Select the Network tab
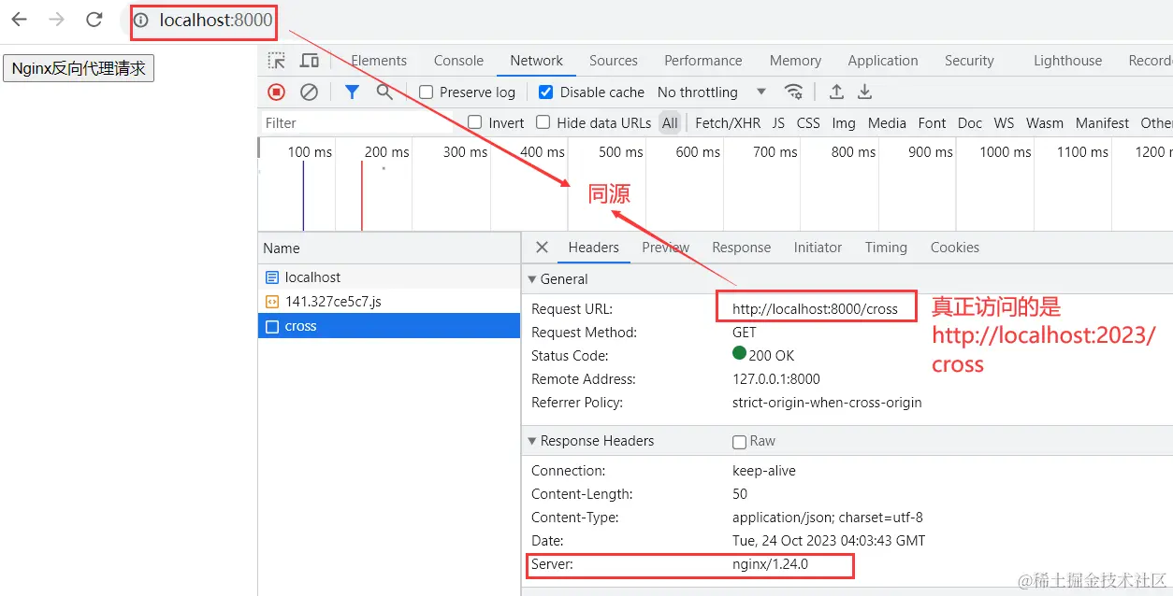 (537, 61)
